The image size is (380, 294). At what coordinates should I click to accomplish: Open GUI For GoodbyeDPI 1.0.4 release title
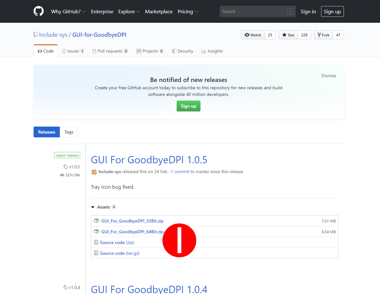point(149,289)
